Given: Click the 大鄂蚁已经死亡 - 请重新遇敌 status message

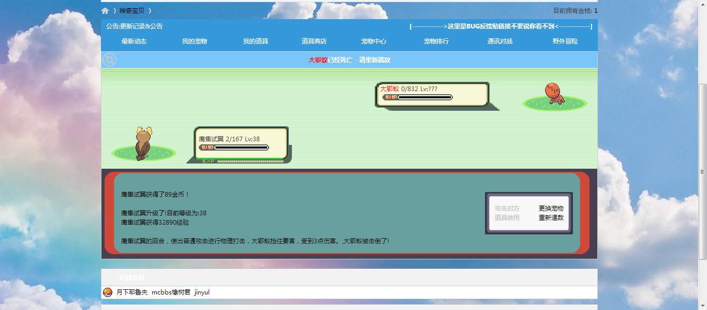Looking at the screenshot, I should coord(349,60).
